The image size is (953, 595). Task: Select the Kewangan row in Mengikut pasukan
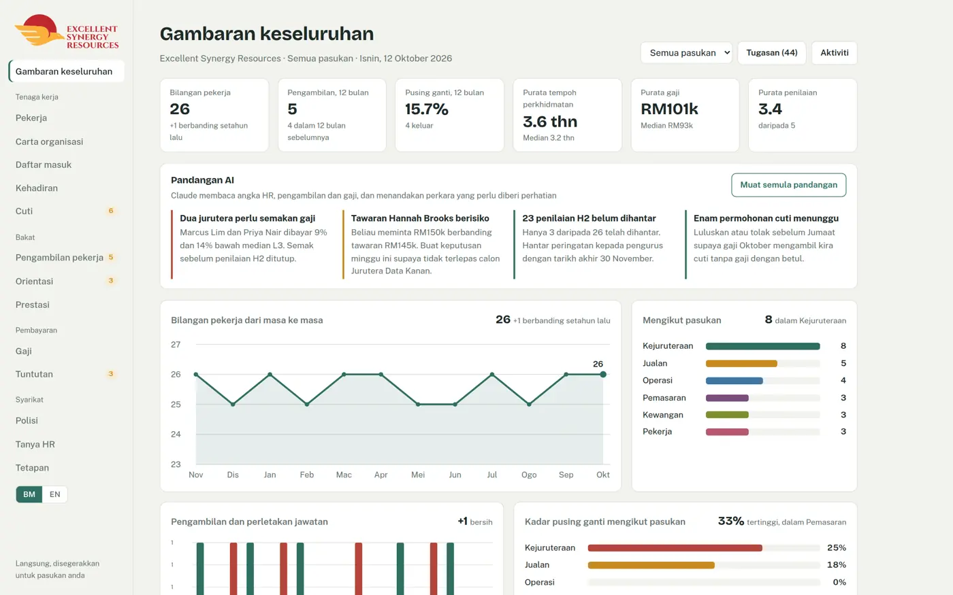click(744, 415)
